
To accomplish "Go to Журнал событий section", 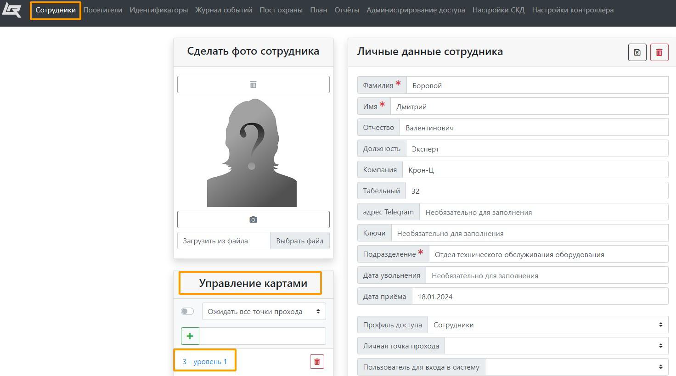I will coord(224,10).
